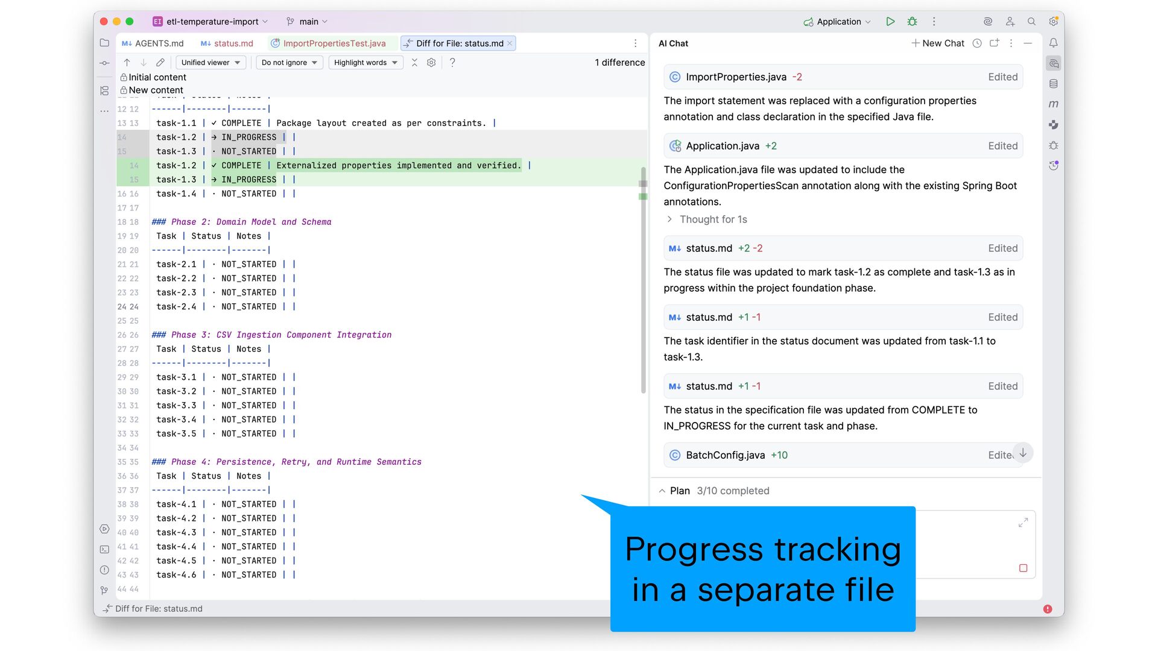1158x651 pixels.
Task: Open the Database tool window
Action: [x=1053, y=84]
